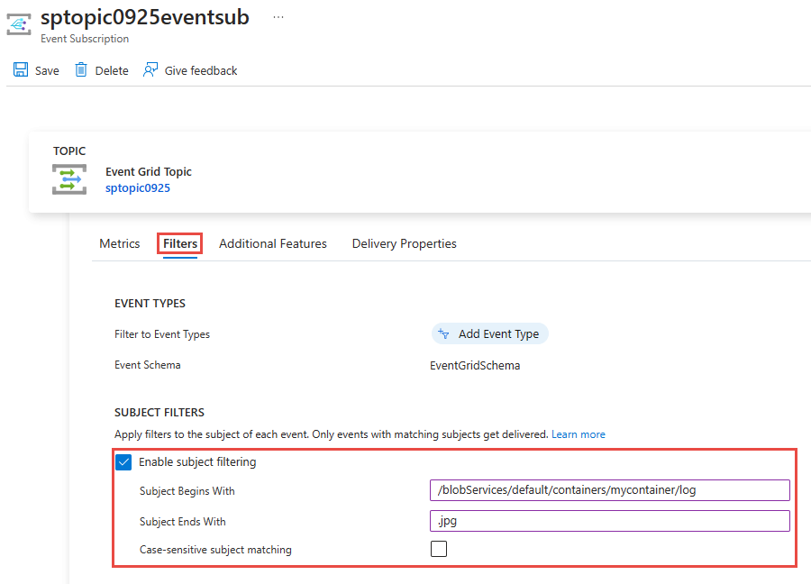Open the ellipsis more options menu
The height and width of the screenshot is (584, 811).
click(278, 17)
